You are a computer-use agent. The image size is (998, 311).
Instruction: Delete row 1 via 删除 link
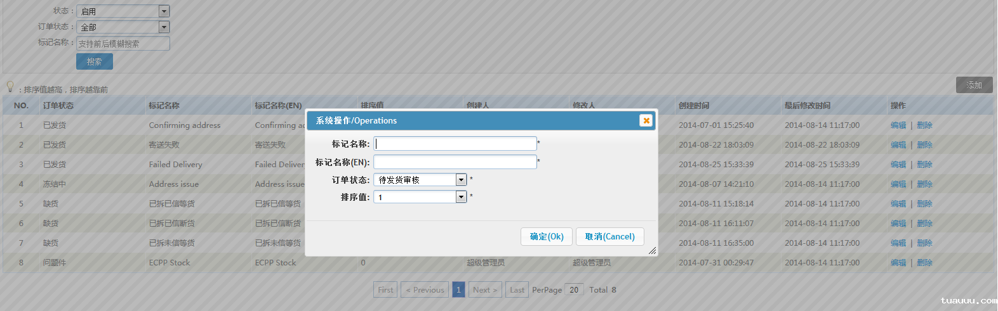pos(924,125)
